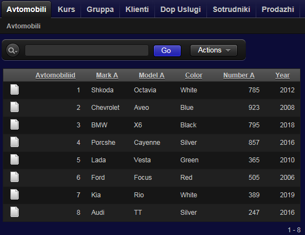Select the Avtomobili main tab
Screen dimensions: 305x235
pyautogui.click(x=26, y=9)
